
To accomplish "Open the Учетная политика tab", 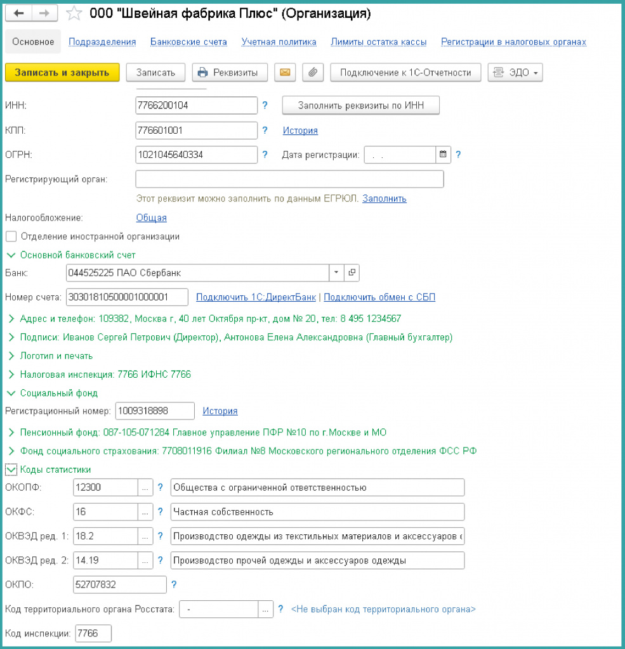I will pos(279,42).
